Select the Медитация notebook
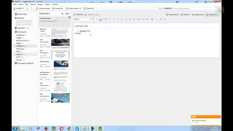This screenshot has width=233, height=131. pos(20,49)
